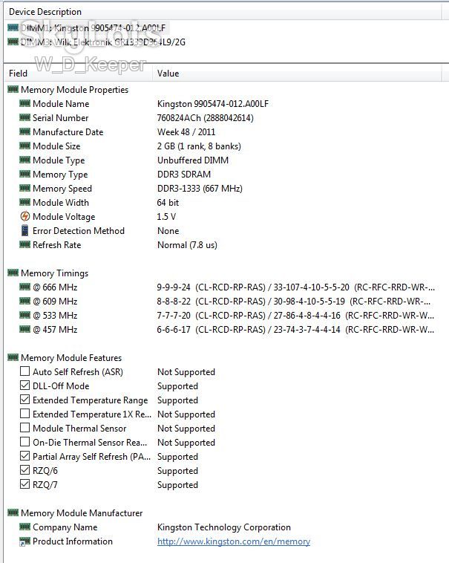The height and width of the screenshot is (563, 449).
Task: Click the Product Information link icon
Action: click(x=24, y=541)
